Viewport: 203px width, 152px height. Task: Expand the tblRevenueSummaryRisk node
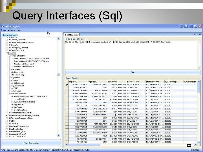point(7,118)
